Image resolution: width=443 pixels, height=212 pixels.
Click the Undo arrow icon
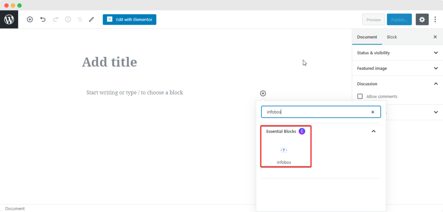point(43,19)
